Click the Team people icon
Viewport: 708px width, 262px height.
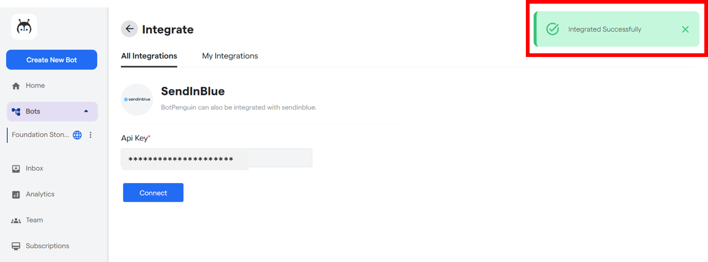(x=16, y=221)
